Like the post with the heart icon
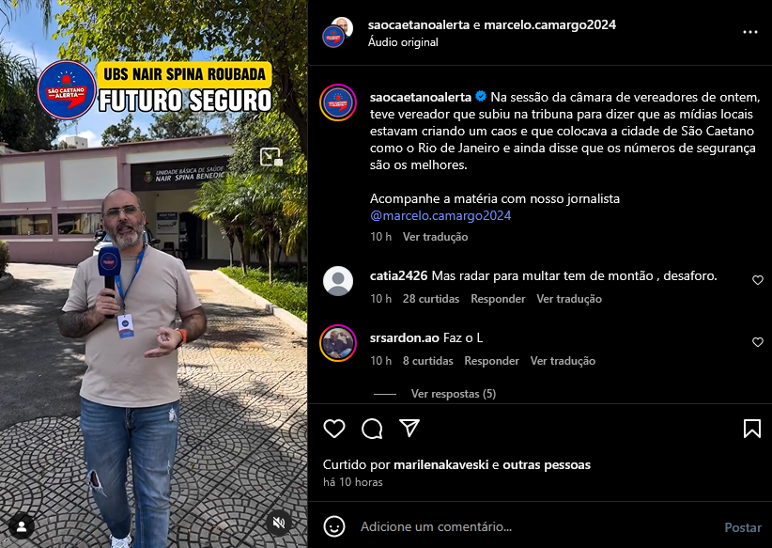Screen dimensions: 772x548 (x=333, y=429)
